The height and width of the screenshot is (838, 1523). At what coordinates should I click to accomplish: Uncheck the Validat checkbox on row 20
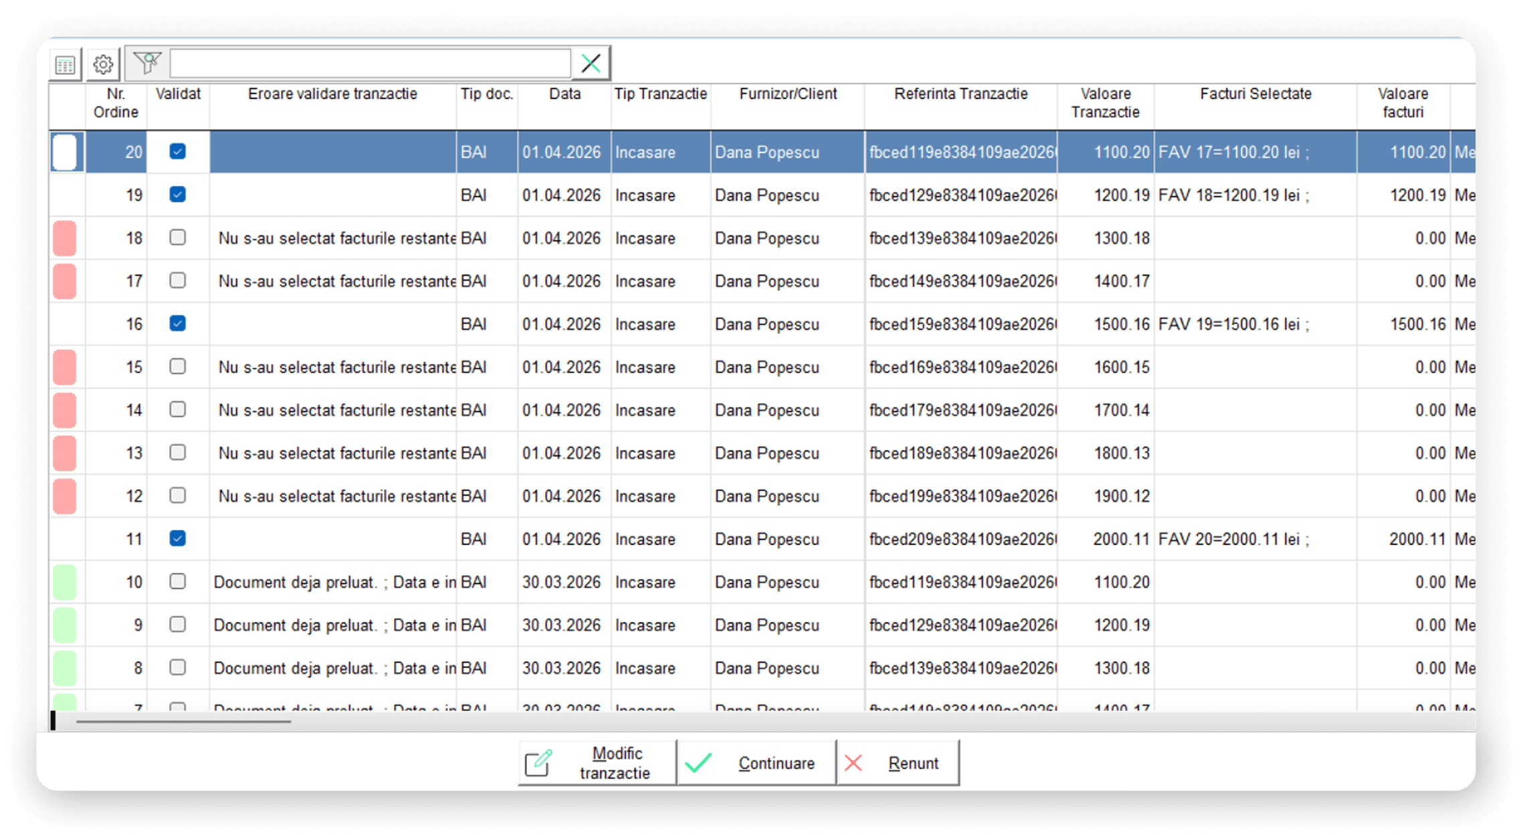(177, 152)
